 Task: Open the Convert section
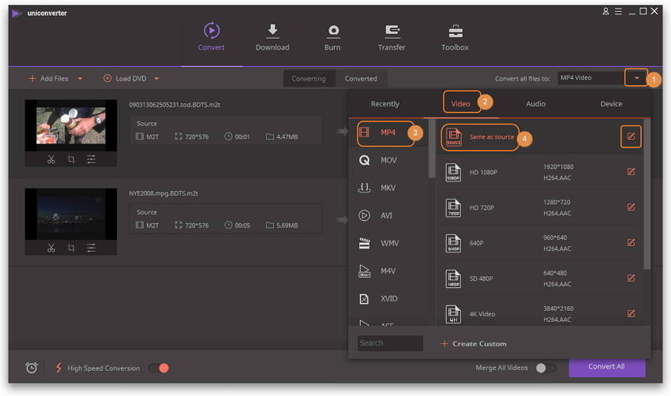click(x=211, y=37)
